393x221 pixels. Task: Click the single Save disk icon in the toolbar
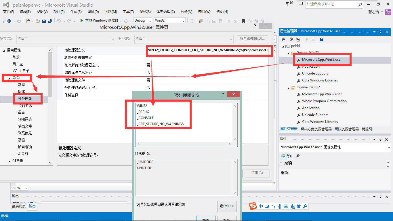click(44, 21)
